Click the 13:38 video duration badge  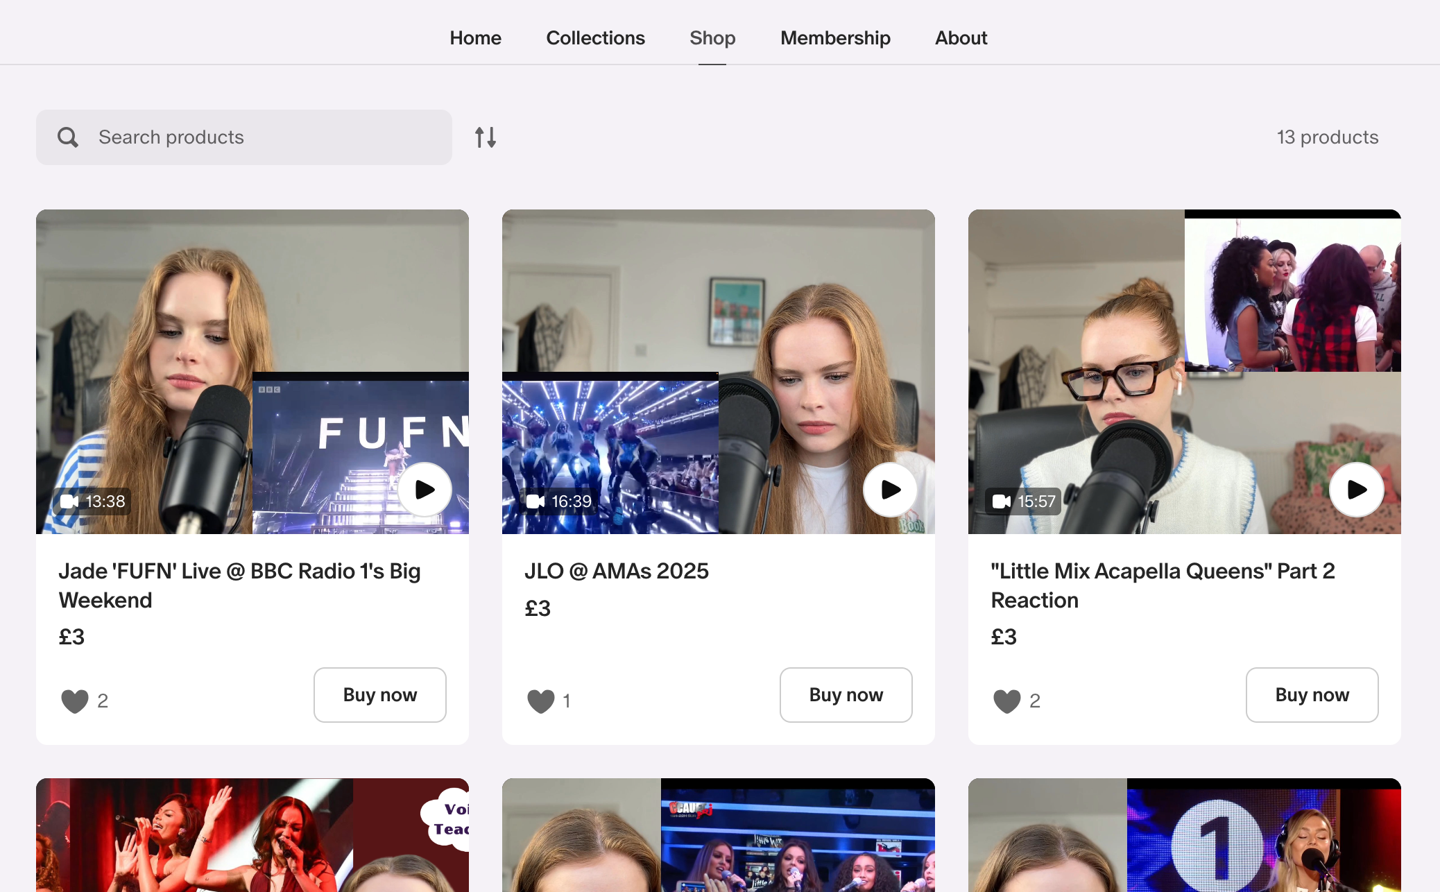[93, 501]
